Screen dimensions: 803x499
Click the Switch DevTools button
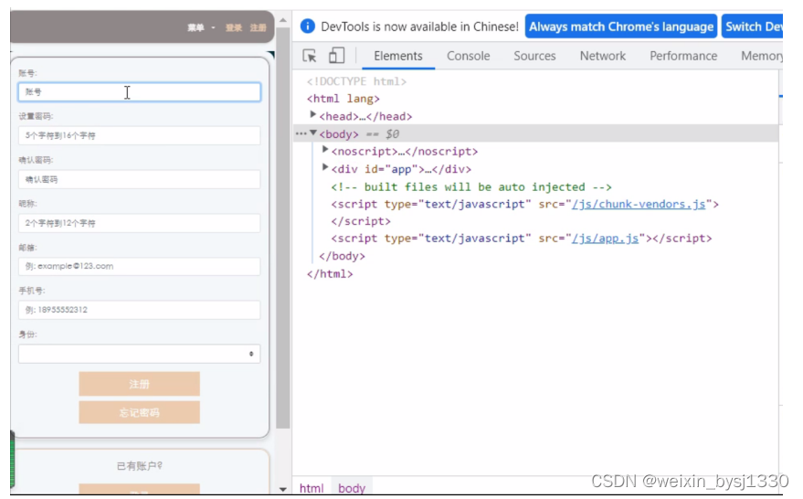tap(753, 27)
